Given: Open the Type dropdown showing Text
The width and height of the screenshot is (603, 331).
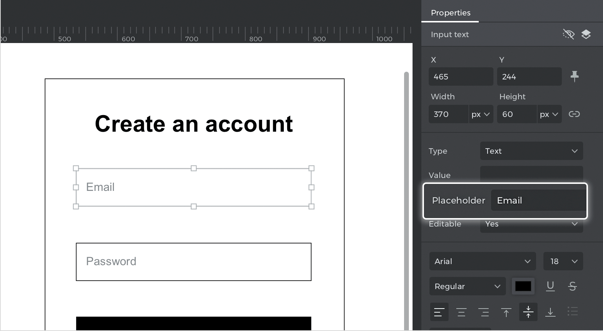Looking at the screenshot, I should [x=531, y=151].
